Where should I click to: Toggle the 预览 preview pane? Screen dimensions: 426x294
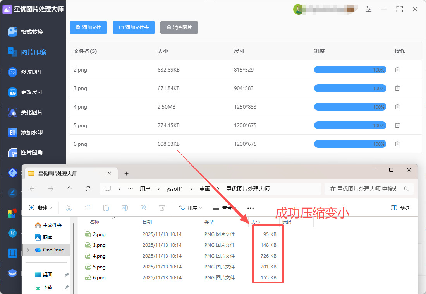pyautogui.click(x=400, y=208)
